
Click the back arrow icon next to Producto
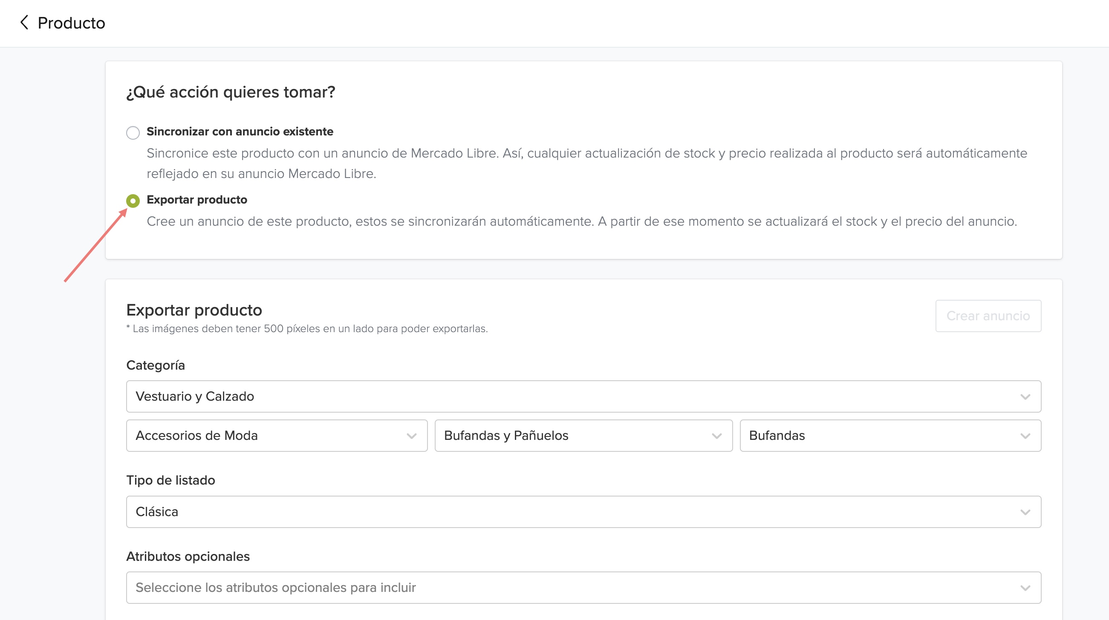[x=25, y=23]
